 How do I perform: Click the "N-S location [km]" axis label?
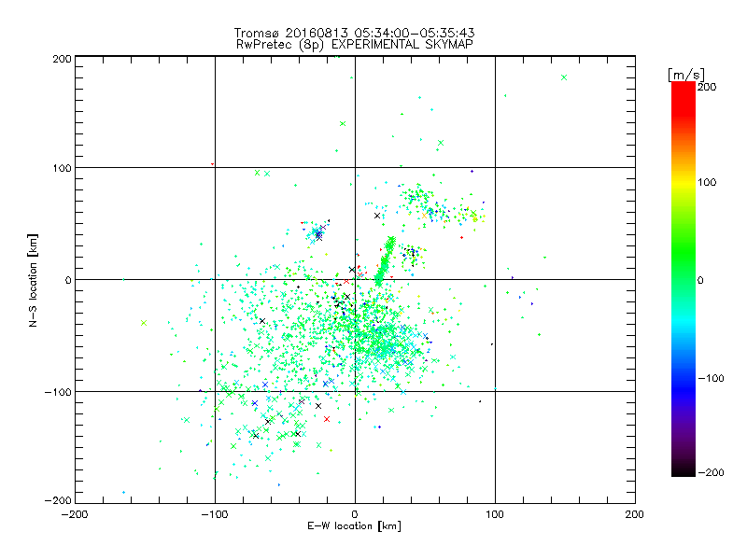pos(33,280)
